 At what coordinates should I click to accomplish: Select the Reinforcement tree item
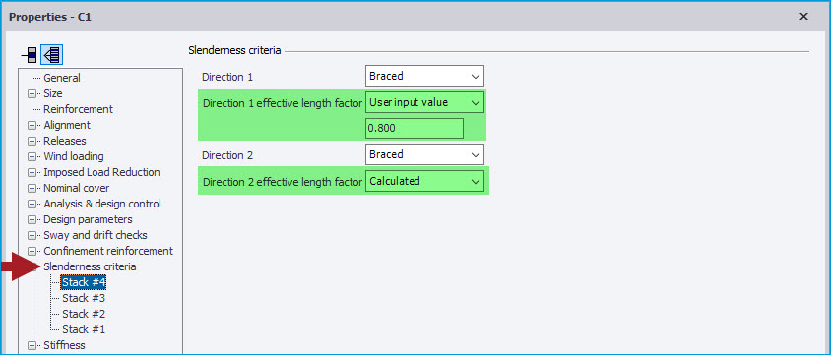(x=79, y=109)
